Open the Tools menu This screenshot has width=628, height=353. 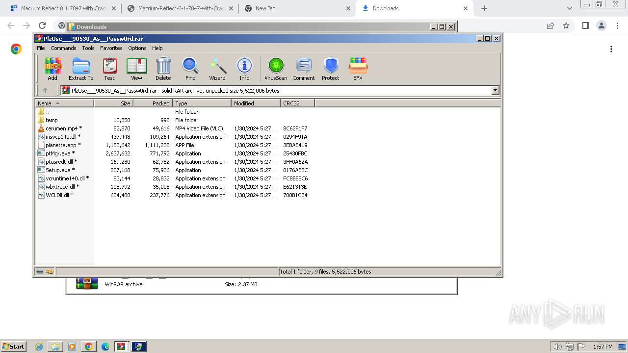click(88, 48)
